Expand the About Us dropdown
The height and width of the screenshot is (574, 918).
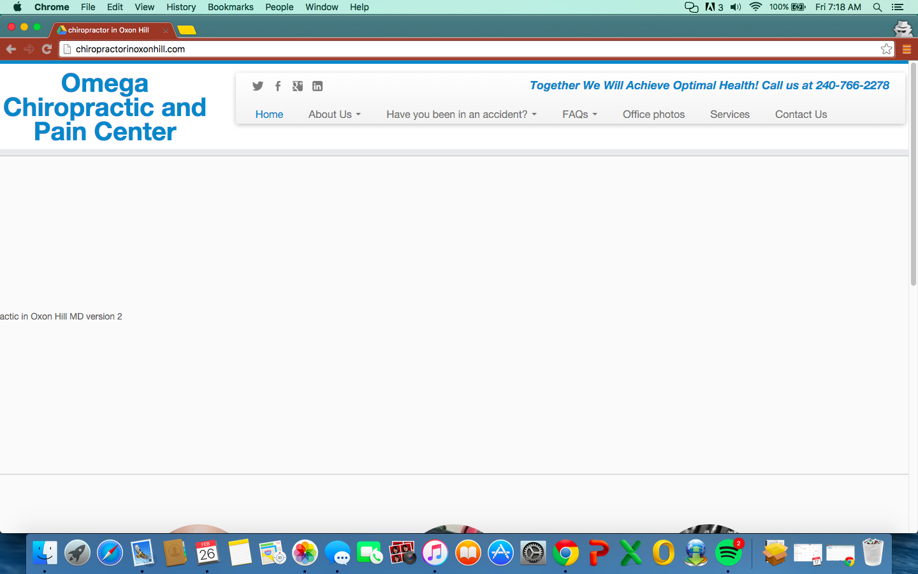[334, 114]
